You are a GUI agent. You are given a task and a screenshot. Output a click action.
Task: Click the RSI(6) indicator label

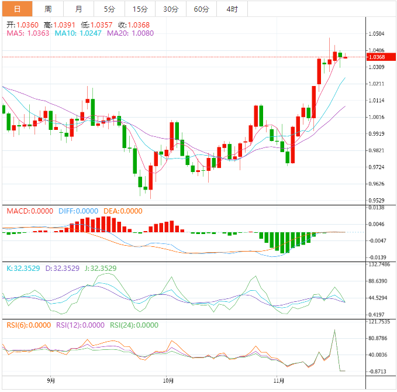click(x=28, y=325)
